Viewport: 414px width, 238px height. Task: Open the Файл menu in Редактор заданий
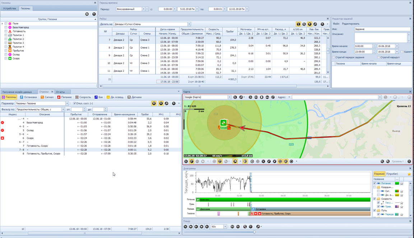click(336, 24)
